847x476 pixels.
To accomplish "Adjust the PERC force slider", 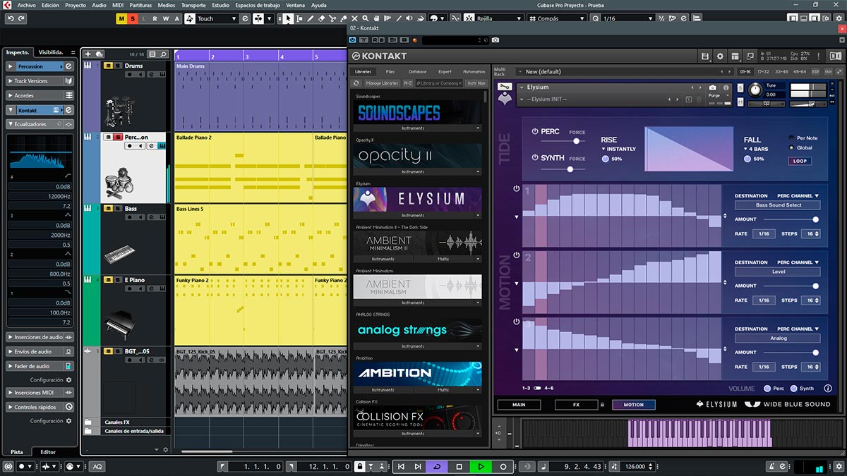I will click(576, 141).
